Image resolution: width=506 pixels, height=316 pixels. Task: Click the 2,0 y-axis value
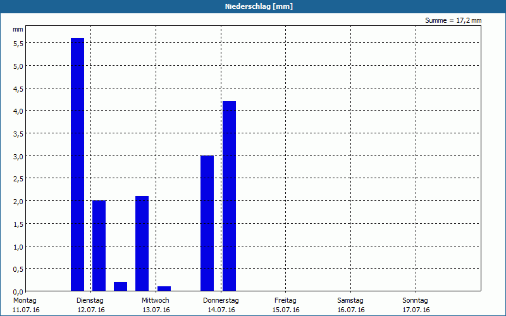[18, 202]
